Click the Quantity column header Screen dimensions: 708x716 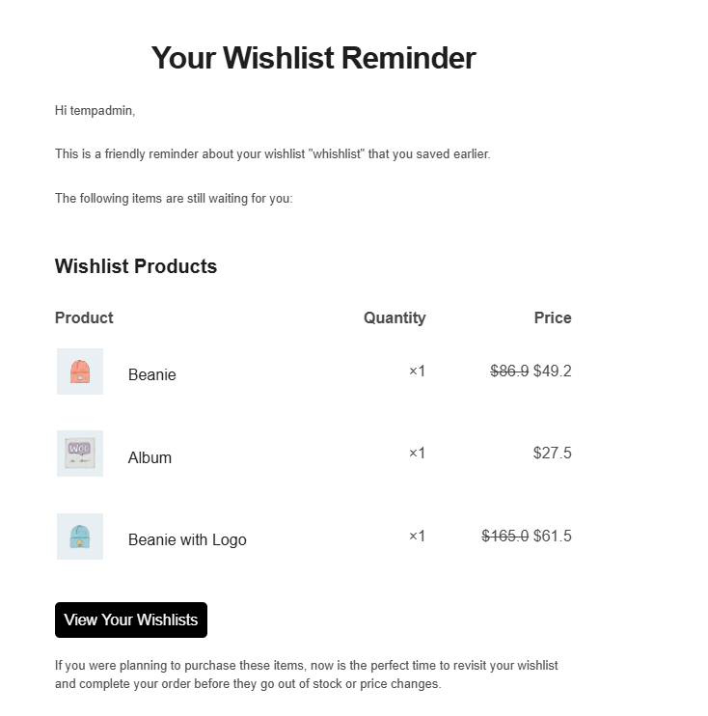(395, 318)
